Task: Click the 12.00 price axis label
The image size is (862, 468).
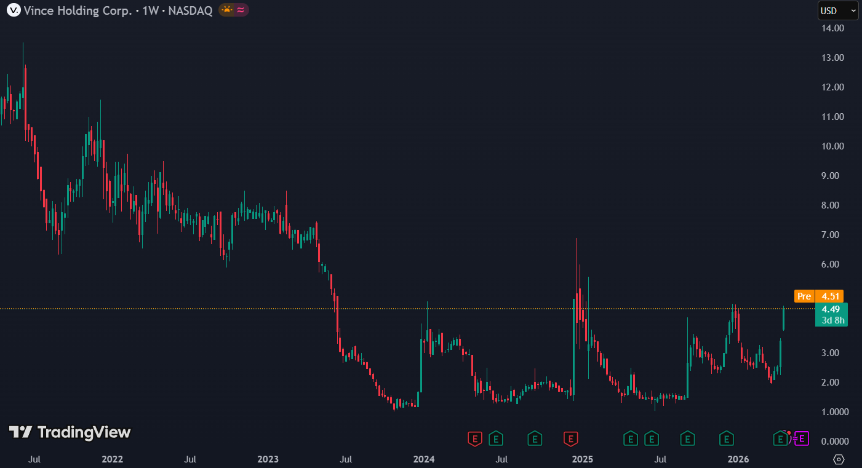Action: click(832, 87)
